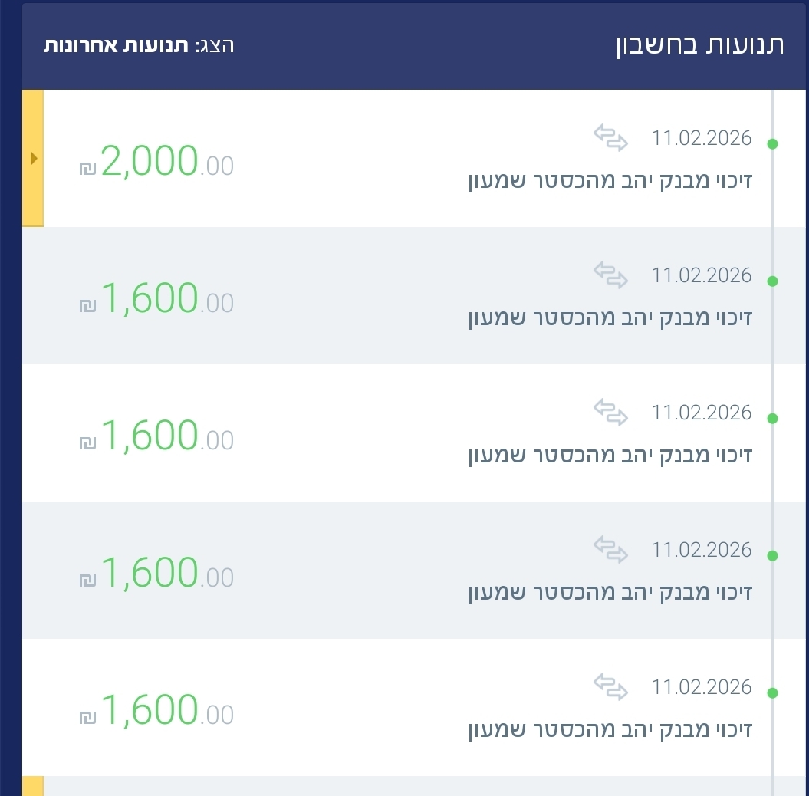This screenshot has width=809, height=796.
Task: Click the green timeline dot of the second transaction
Action: click(772, 281)
